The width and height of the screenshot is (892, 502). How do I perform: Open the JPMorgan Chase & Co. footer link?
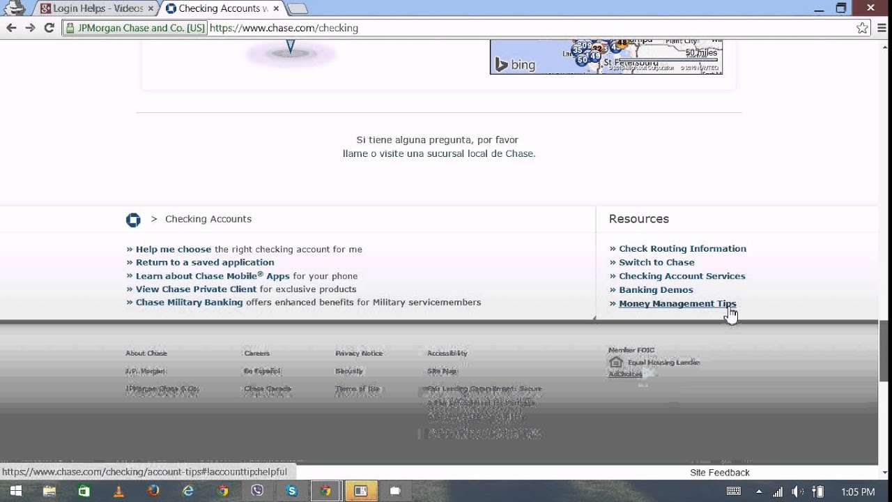point(162,389)
